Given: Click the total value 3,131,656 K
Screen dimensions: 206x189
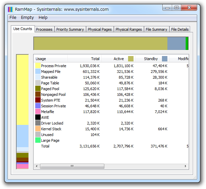Looking at the screenshot, I should tap(89, 146).
